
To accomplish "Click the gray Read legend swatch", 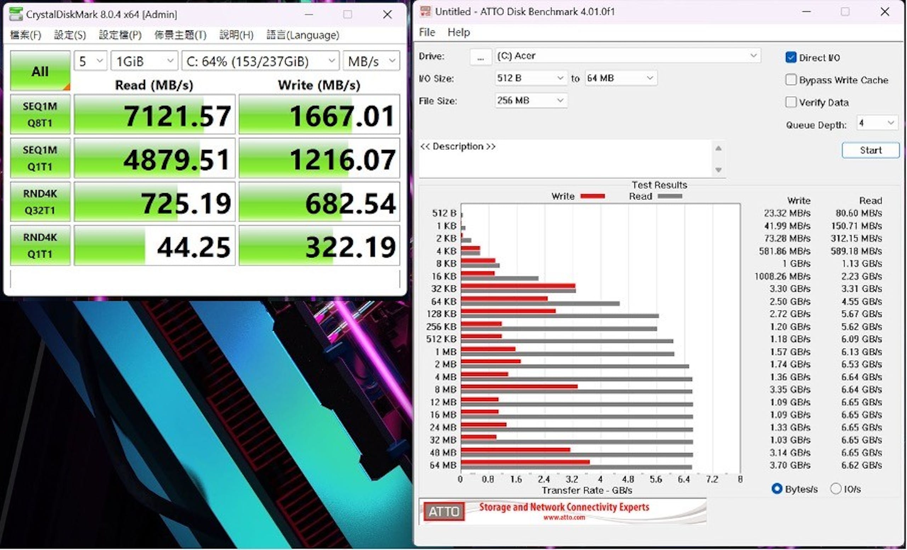I will 670,196.
